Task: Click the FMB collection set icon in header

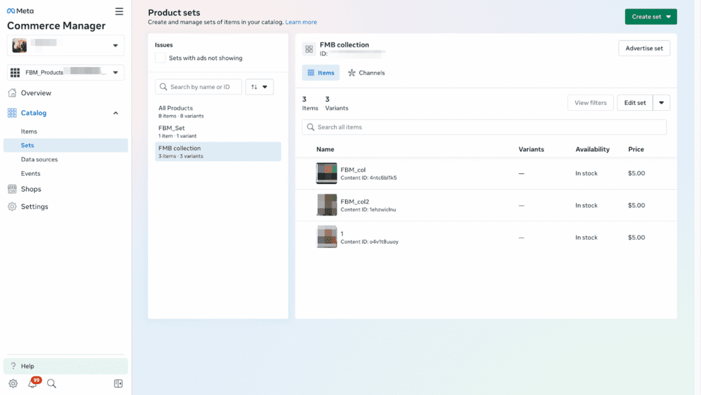Action: 309,49
